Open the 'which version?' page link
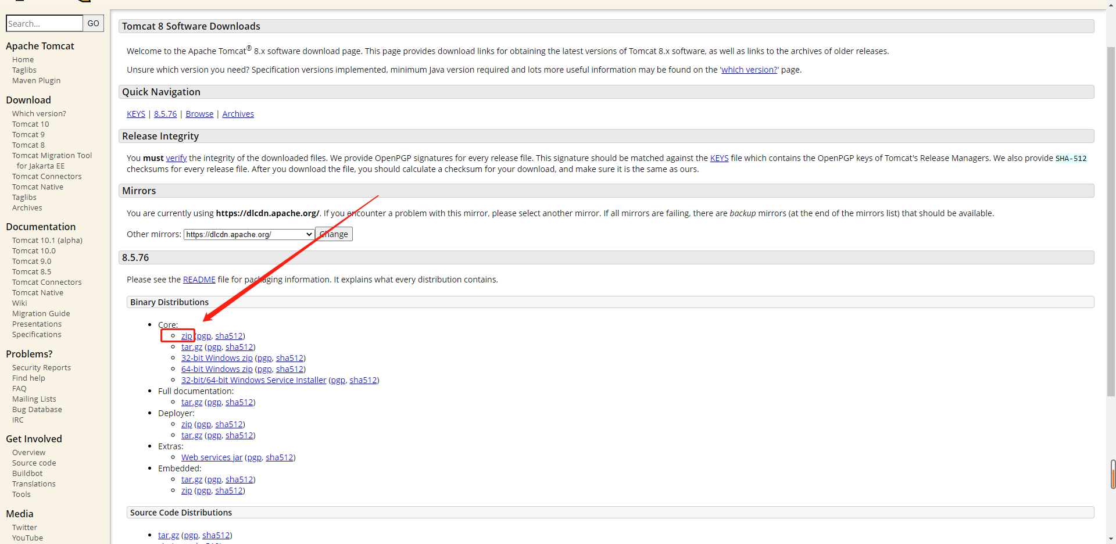1116x544 pixels. pos(749,70)
